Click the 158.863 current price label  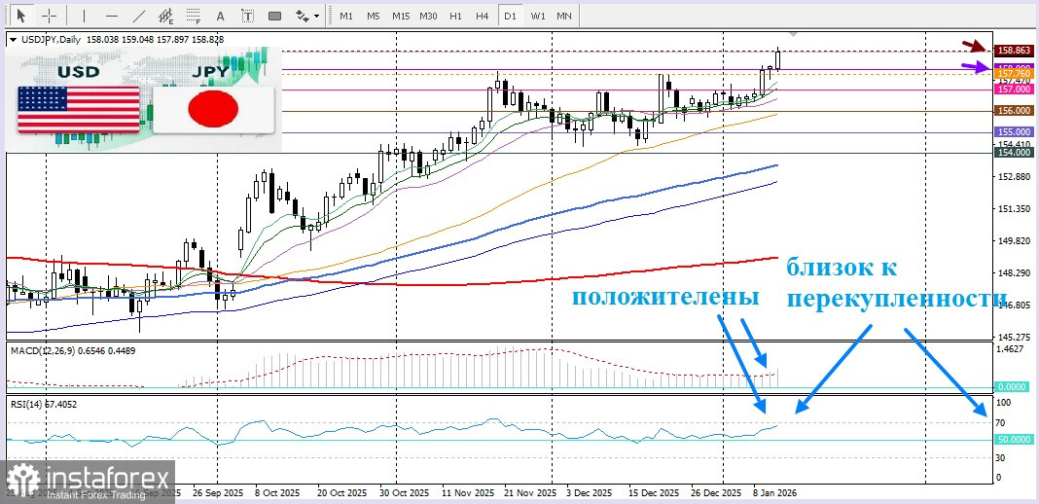pos(1013,51)
